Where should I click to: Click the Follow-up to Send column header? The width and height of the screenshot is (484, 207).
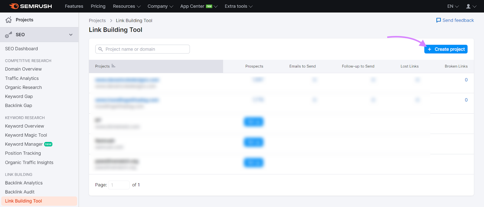tap(358, 66)
